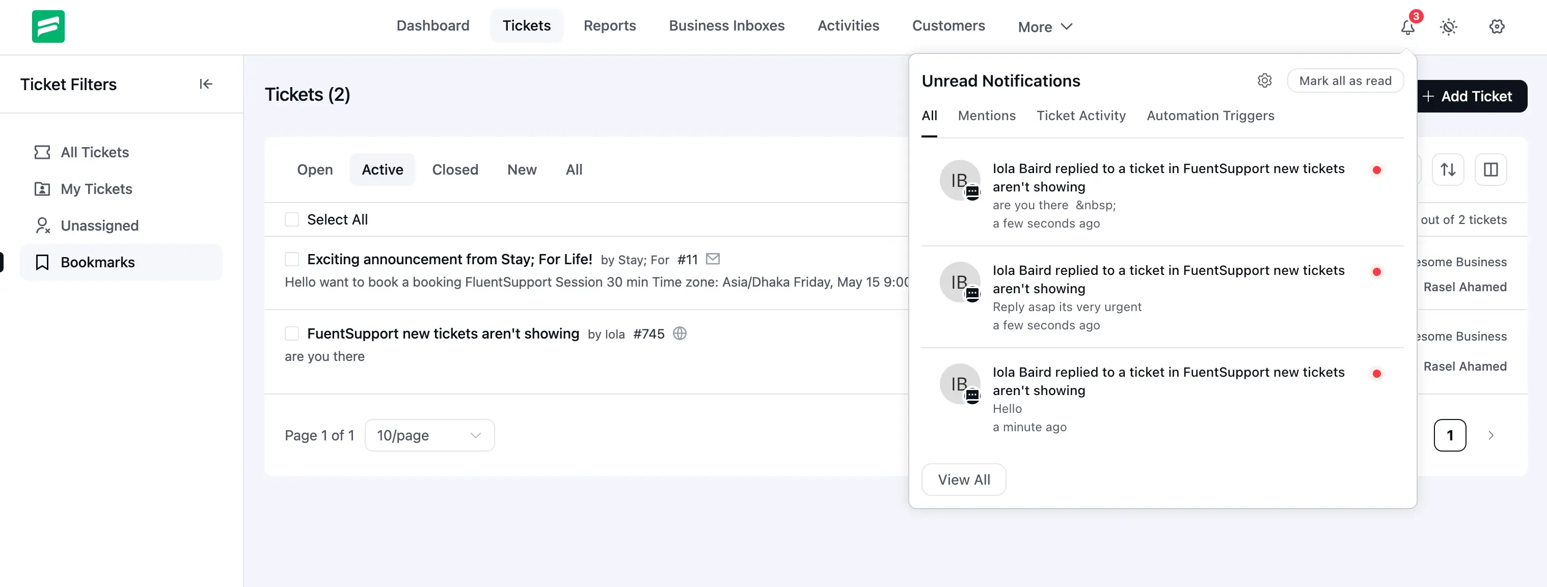Screen dimensions: 1547x587
Task: Select the 'Exciting announcement' ticket checkbox
Action: [292, 259]
